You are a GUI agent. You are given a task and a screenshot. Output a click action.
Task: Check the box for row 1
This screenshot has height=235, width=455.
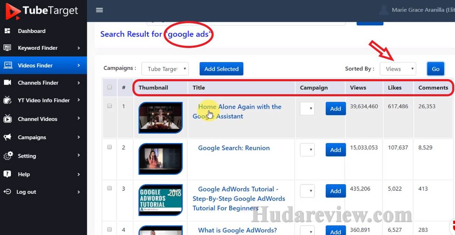[110, 106]
